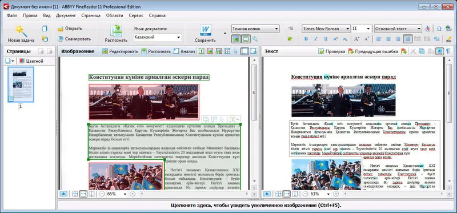Open the font size 11 dropdown

(368, 29)
